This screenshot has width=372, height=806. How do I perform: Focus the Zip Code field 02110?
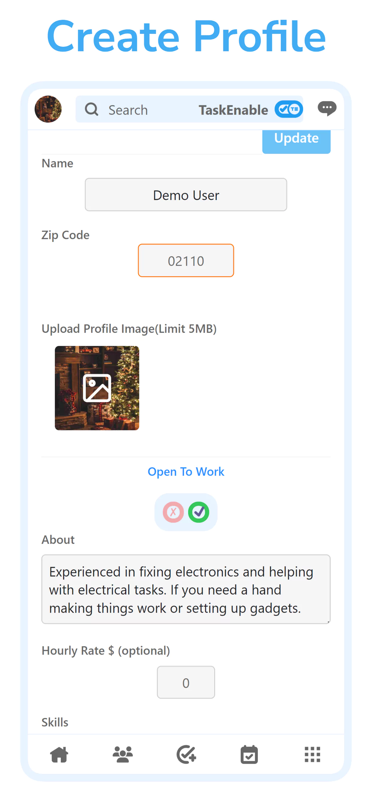tap(186, 260)
